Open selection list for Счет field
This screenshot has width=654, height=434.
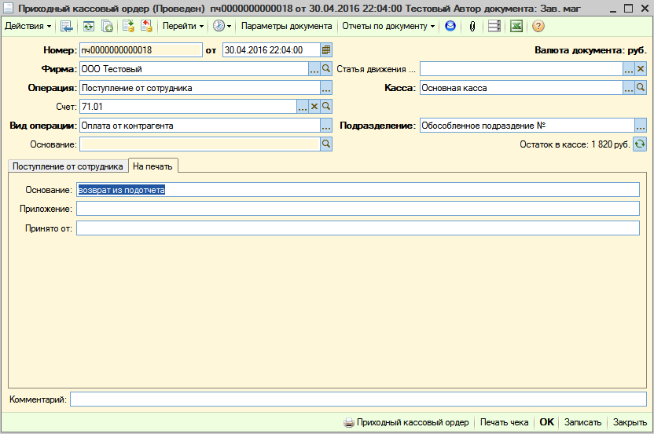(303, 107)
